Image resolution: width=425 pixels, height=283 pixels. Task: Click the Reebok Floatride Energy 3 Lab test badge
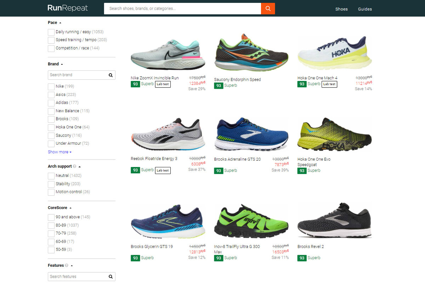(x=163, y=170)
